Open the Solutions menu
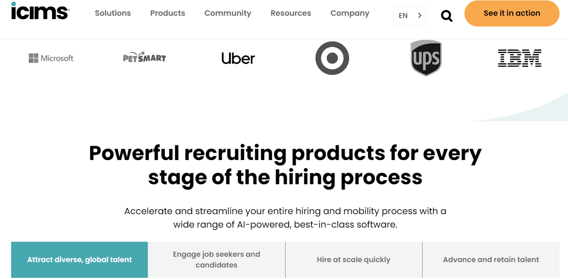The height and width of the screenshot is (279, 568). [x=113, y=13]
